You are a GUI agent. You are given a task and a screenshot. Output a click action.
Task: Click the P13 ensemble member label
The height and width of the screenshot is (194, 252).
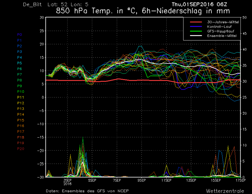tap(21, 109)
